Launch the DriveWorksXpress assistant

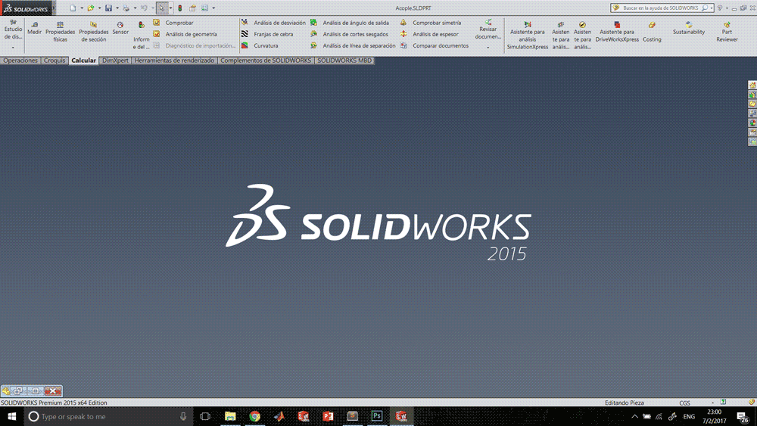pos(617,32)
